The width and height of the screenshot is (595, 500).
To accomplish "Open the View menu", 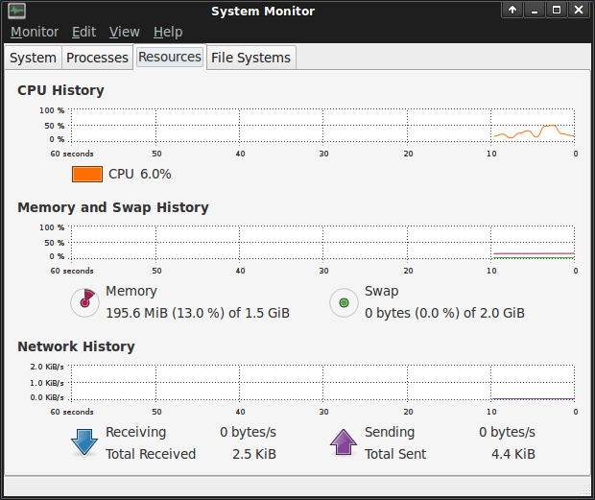I will (x=124, y=32).
